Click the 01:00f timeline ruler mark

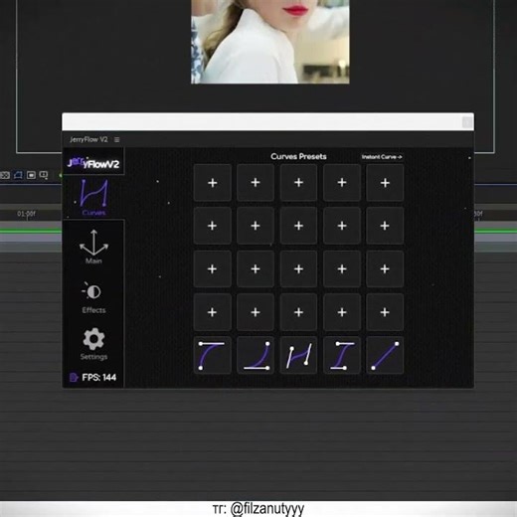26,214
